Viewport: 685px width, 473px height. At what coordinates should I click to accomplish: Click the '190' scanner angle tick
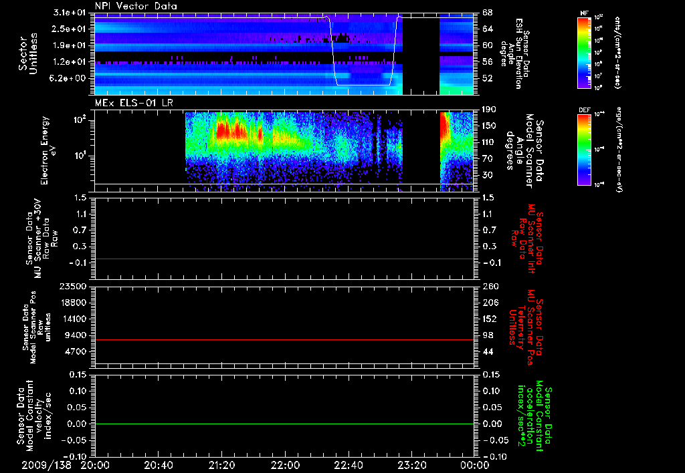tap(489, 110)
